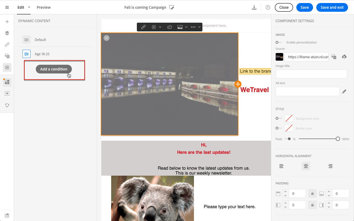Switch to the Edit tab
Image resolution: width=354 pixels, height=221 pixels.
(21, 7)
